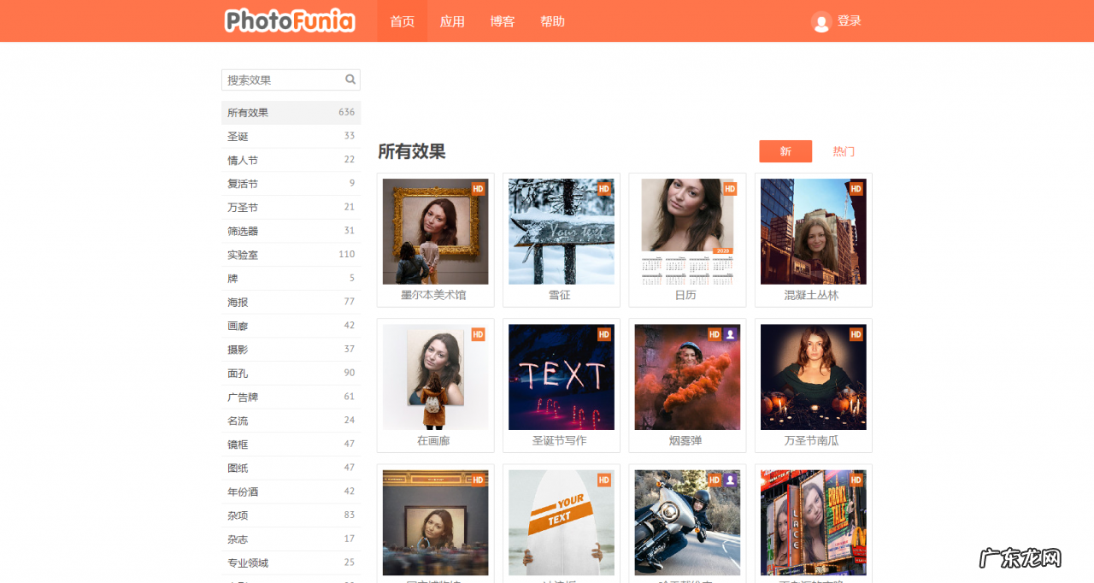This screenshot has width=1094, height=583.
Task: Open the 帮助 page
Action: [x=552, y=21]
